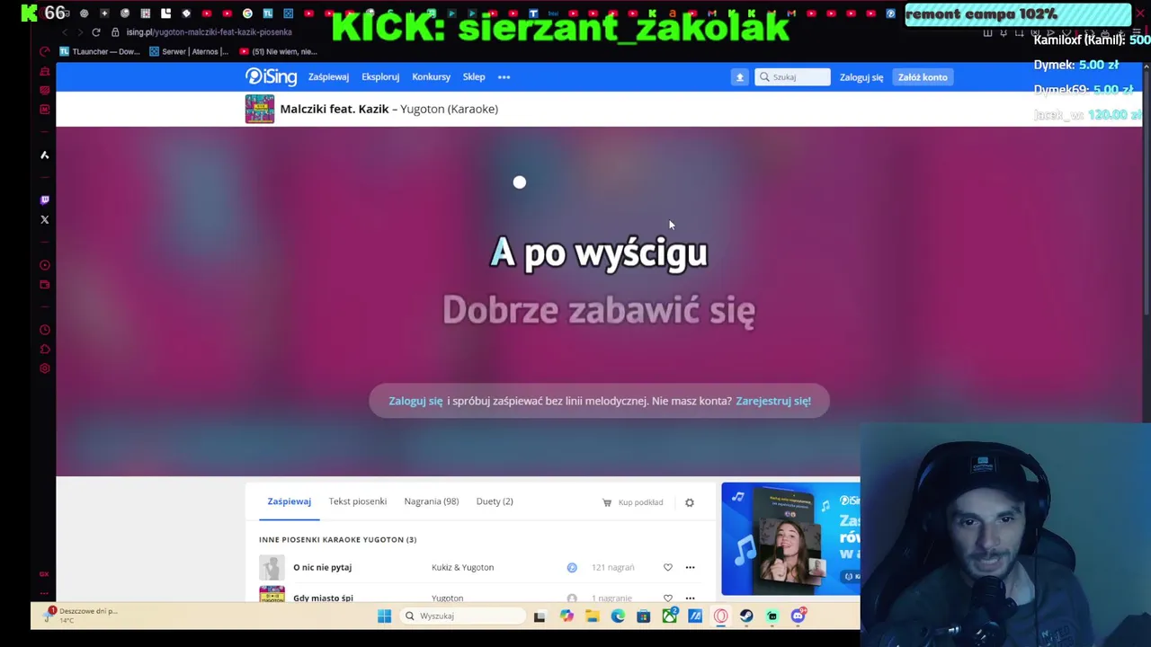
Task: Open options menu for O nic nie pytaj
Action: (690, 567)
